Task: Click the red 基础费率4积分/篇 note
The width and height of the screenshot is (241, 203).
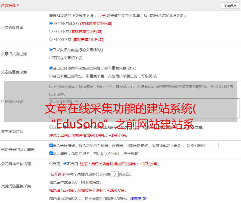Action: point(88,40)
